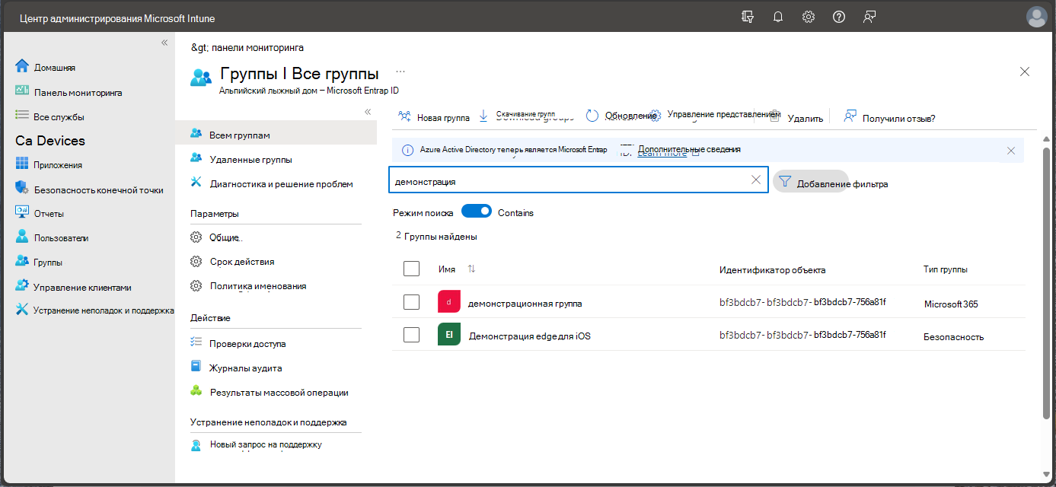Open the more options ellipsis by title

[400, 71]
